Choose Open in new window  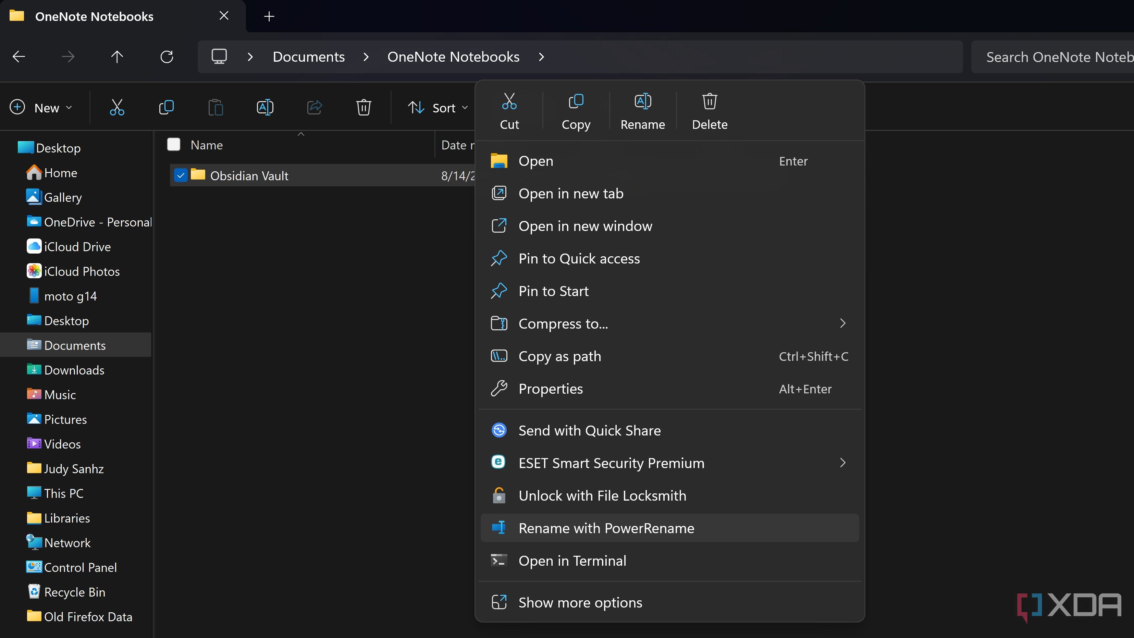click(669, 226)
